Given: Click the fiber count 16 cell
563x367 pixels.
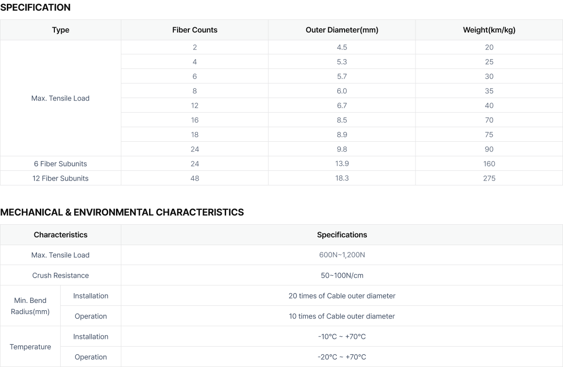Looking at the screenshot, I should point(195,120).
